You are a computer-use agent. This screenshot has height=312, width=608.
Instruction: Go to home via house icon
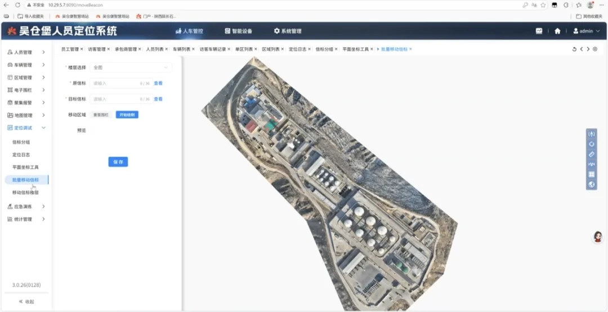tap(557, 31)
